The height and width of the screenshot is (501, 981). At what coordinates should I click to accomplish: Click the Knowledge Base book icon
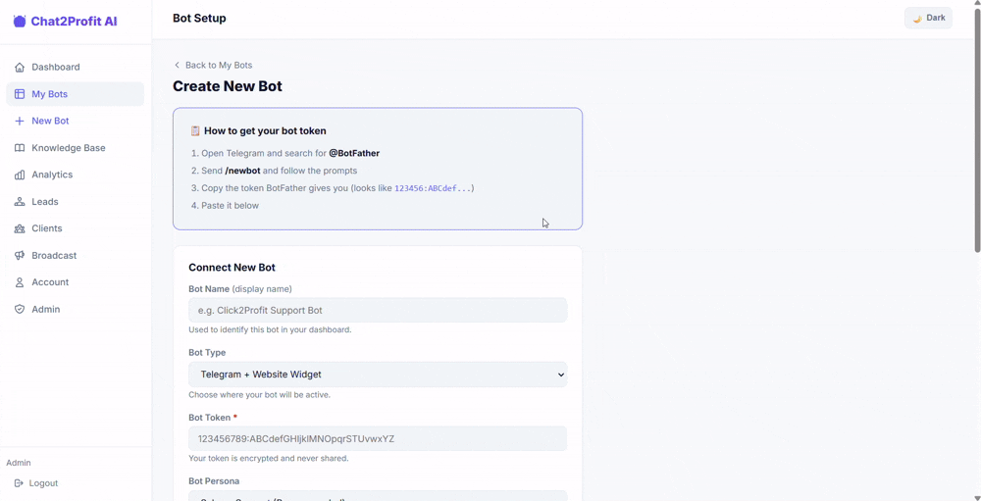[20, 148]
